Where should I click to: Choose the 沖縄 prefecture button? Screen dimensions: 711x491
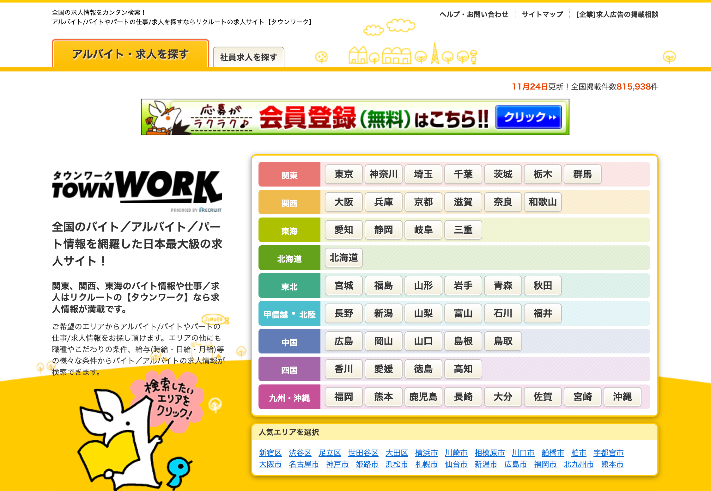coord(622,397)
